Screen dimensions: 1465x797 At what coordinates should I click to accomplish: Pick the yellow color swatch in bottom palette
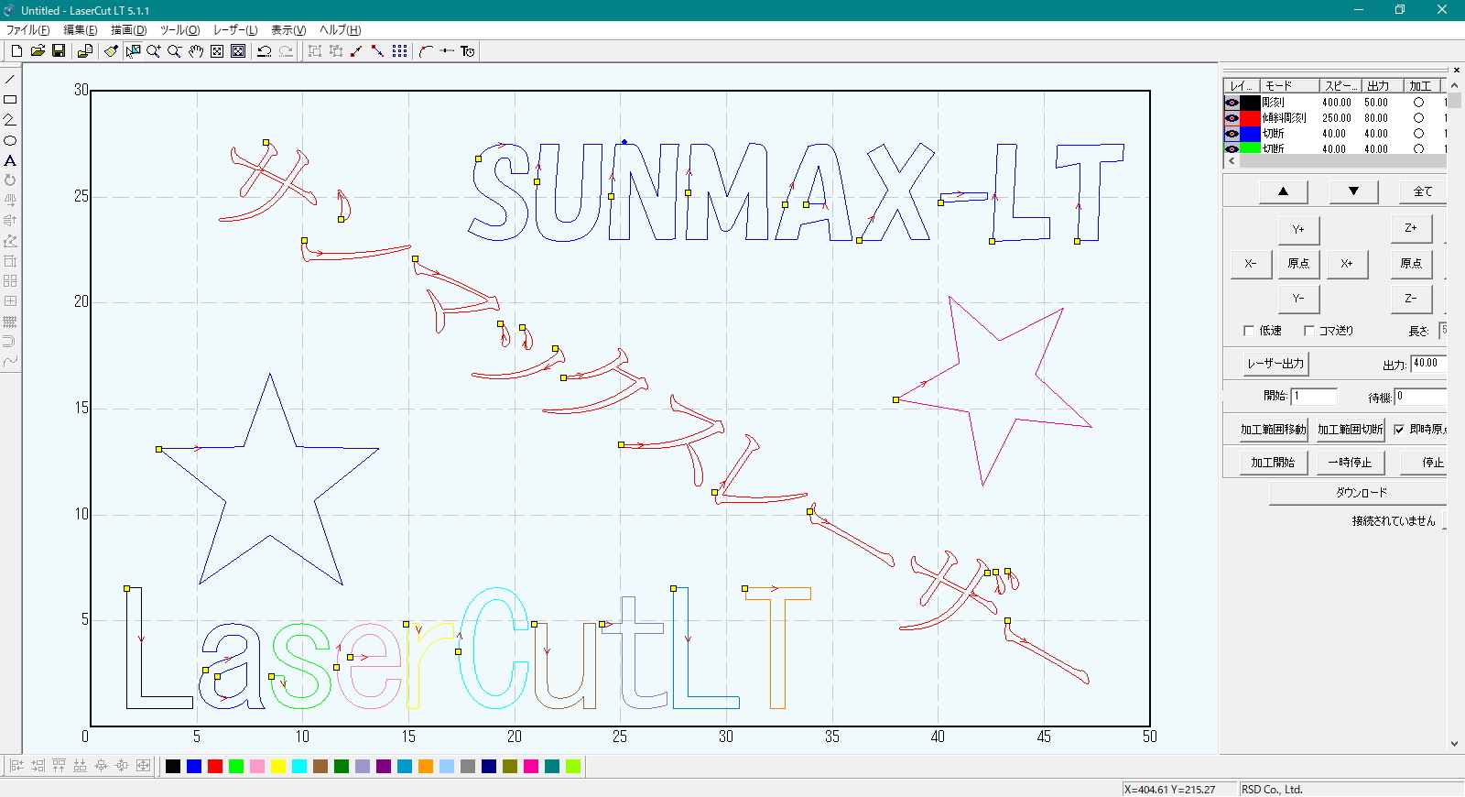point(278,766)
